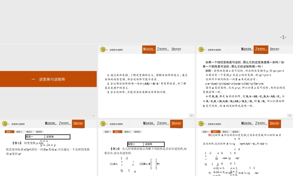
Task: Expand 题型四 section on slide four
Action: click(x=39, y=132)
